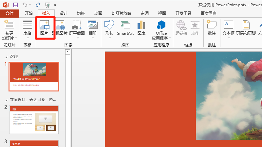Open the File (文件) menu
The image size is (262, 147).
coord(9,13)
